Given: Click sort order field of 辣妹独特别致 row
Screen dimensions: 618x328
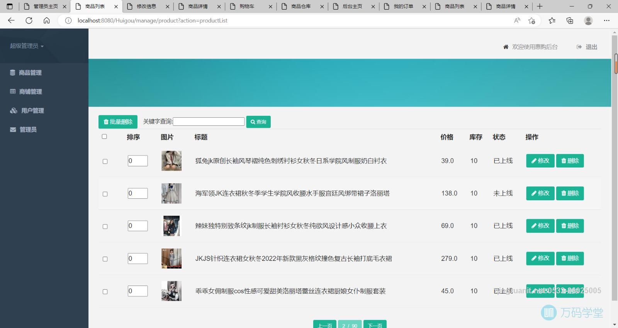Looking at the screenshot, I should (x=138, y=226).
